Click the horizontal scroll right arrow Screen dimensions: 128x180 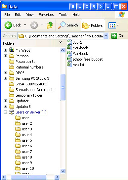(57, 177)
